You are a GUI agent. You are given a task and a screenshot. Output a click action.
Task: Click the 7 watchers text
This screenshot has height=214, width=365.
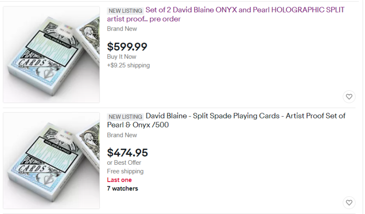click(x=122, y=188)
